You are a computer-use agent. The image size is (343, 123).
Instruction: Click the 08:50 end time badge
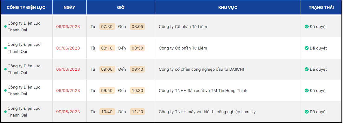pyautogui.click(x=137, y=48)
